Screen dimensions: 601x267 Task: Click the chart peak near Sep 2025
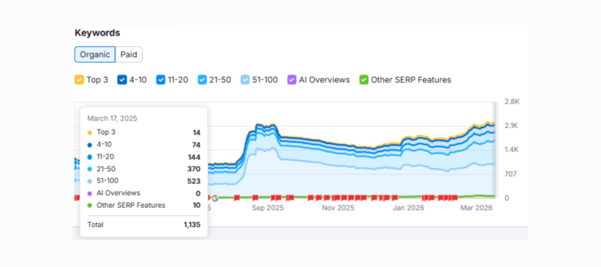point(259,125)
